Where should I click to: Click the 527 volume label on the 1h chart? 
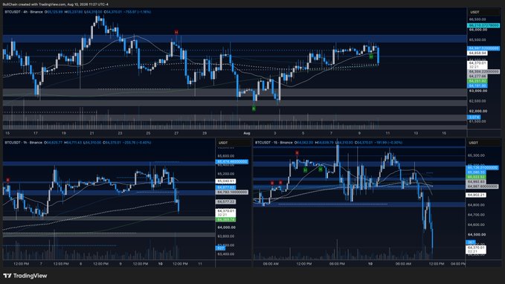click(220, 248)
